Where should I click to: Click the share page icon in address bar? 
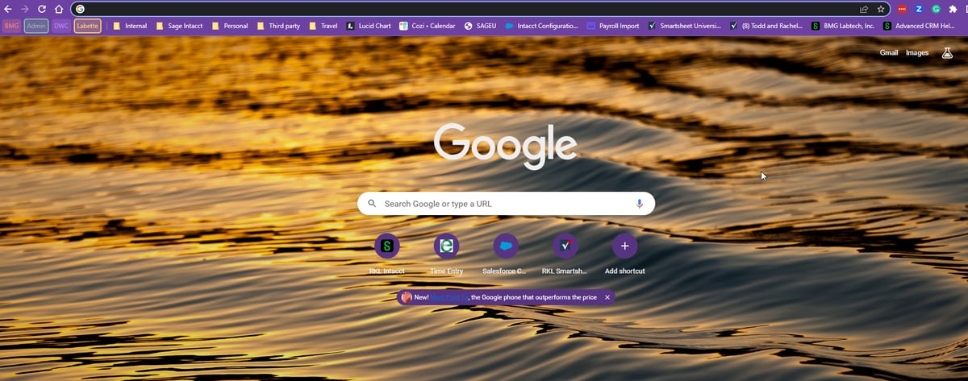864,9
